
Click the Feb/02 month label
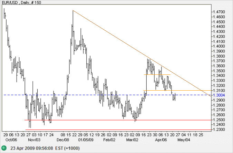(x=109, y=140)
